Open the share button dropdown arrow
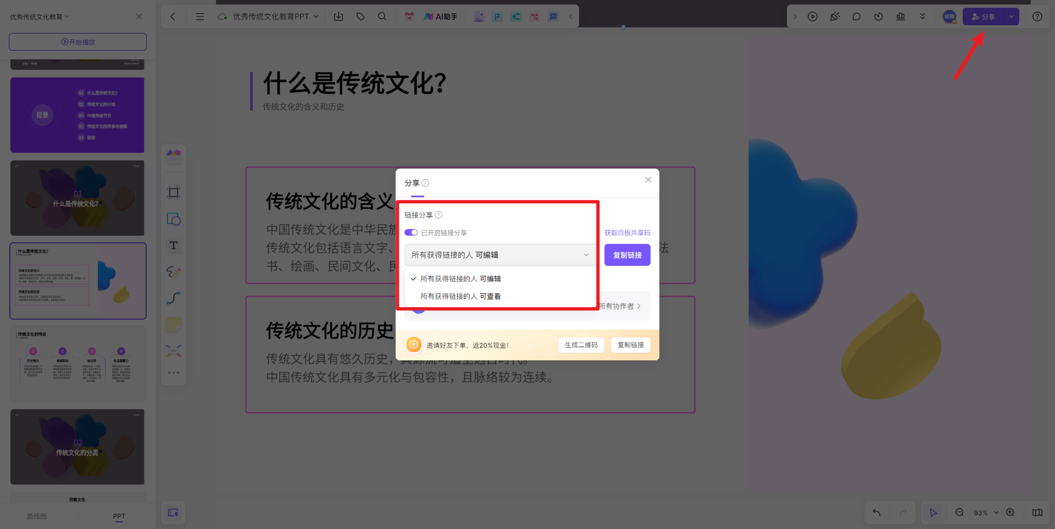Image resolution: width=1055 pixels, height=529 pixels. tap(1012, 16)
